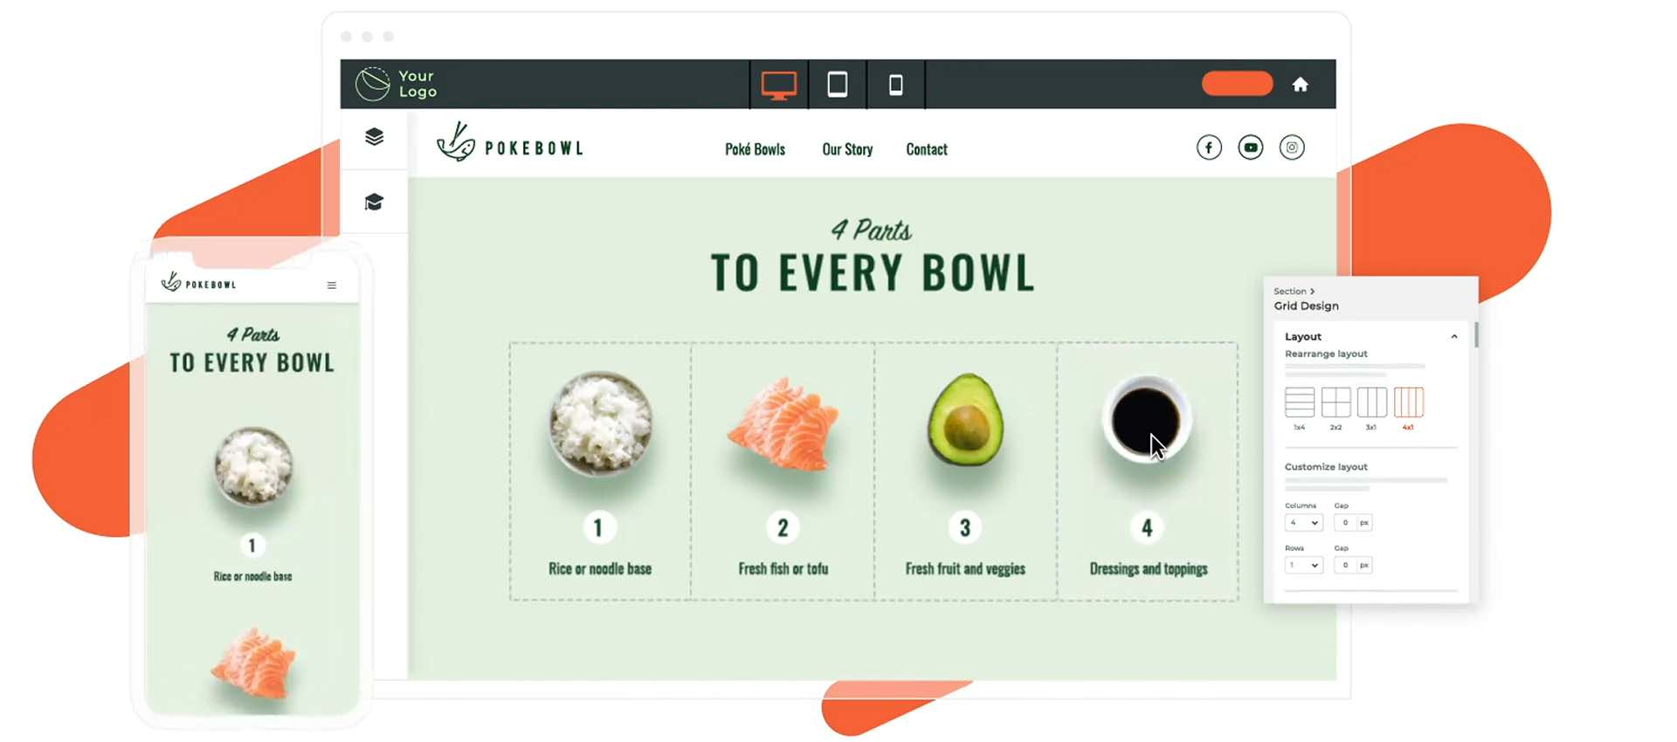
Task: Collapse the Layout section chevron
Action: click(1454, 337)
